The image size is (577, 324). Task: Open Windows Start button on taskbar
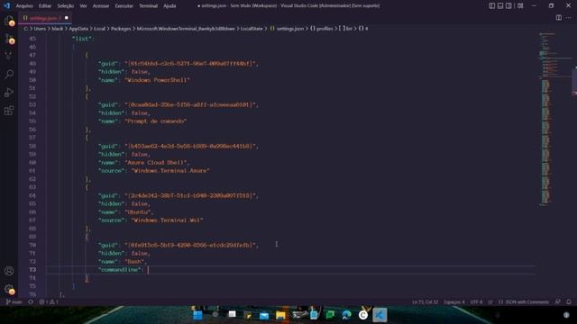point(197,315)
